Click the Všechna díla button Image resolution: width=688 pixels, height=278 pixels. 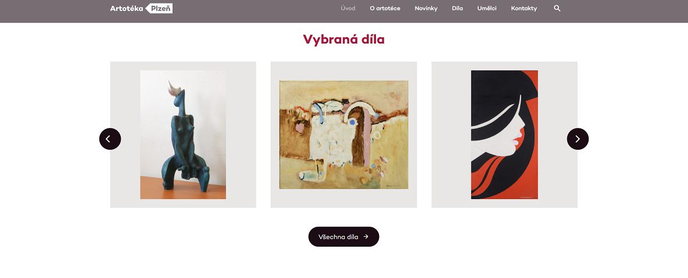tap(343, 237)
